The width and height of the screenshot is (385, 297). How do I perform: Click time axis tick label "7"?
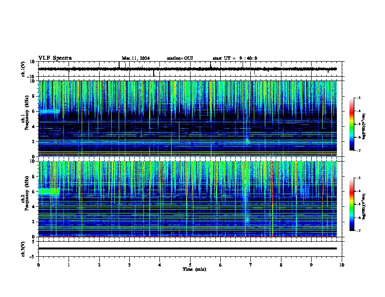point(251,265)
